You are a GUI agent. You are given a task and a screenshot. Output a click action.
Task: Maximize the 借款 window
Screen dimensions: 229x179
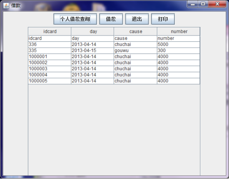[203, 4]
